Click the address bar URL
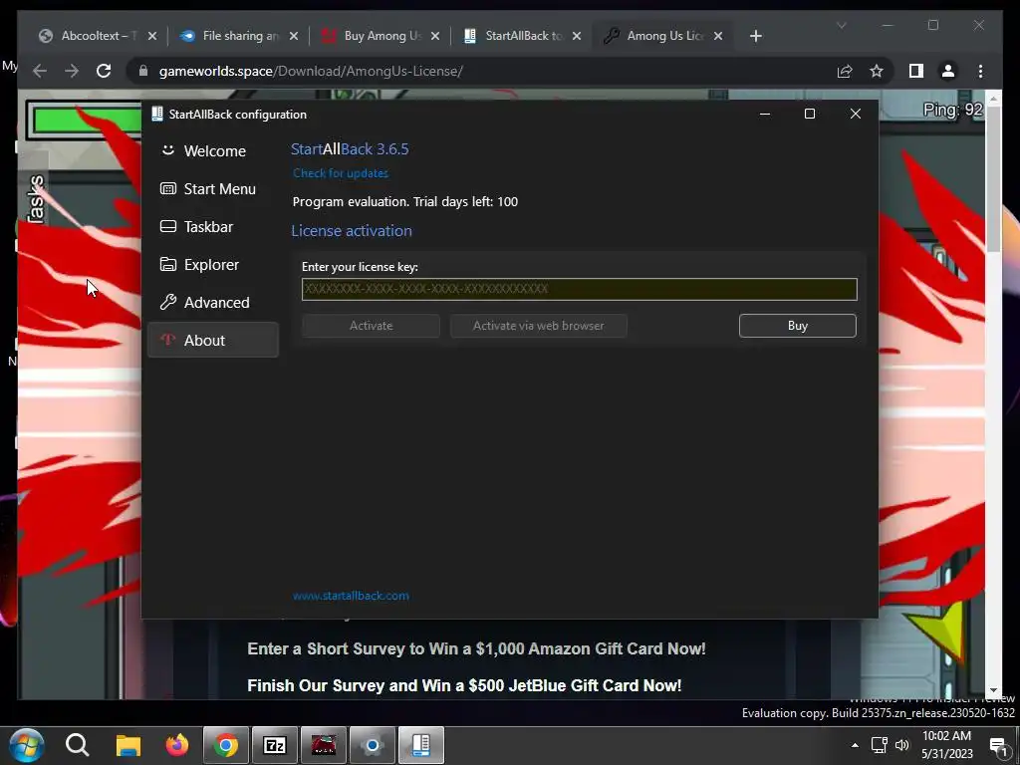This screenshot has width=1020, height=765. pos(311,71)
